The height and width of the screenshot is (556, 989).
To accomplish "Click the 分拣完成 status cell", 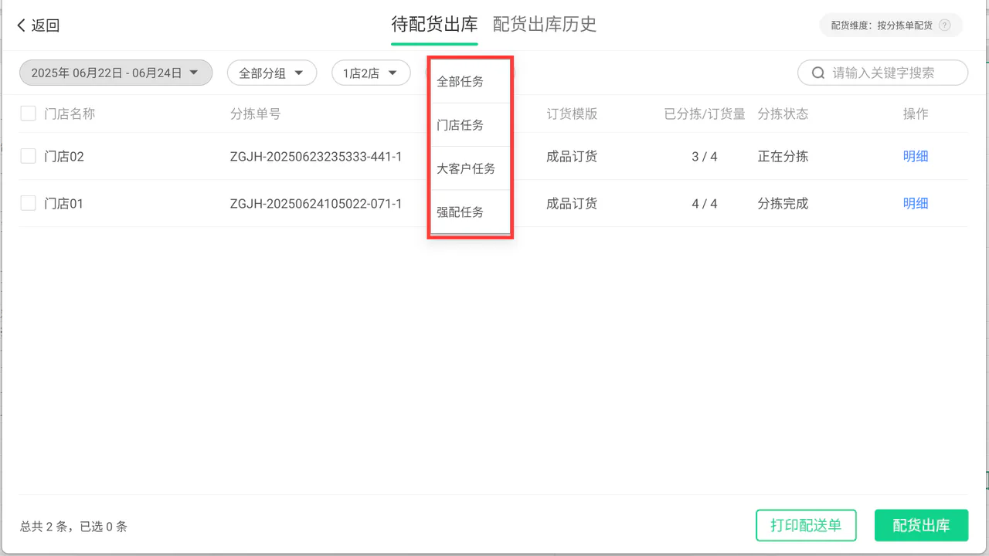I will (x=783, y=204).
